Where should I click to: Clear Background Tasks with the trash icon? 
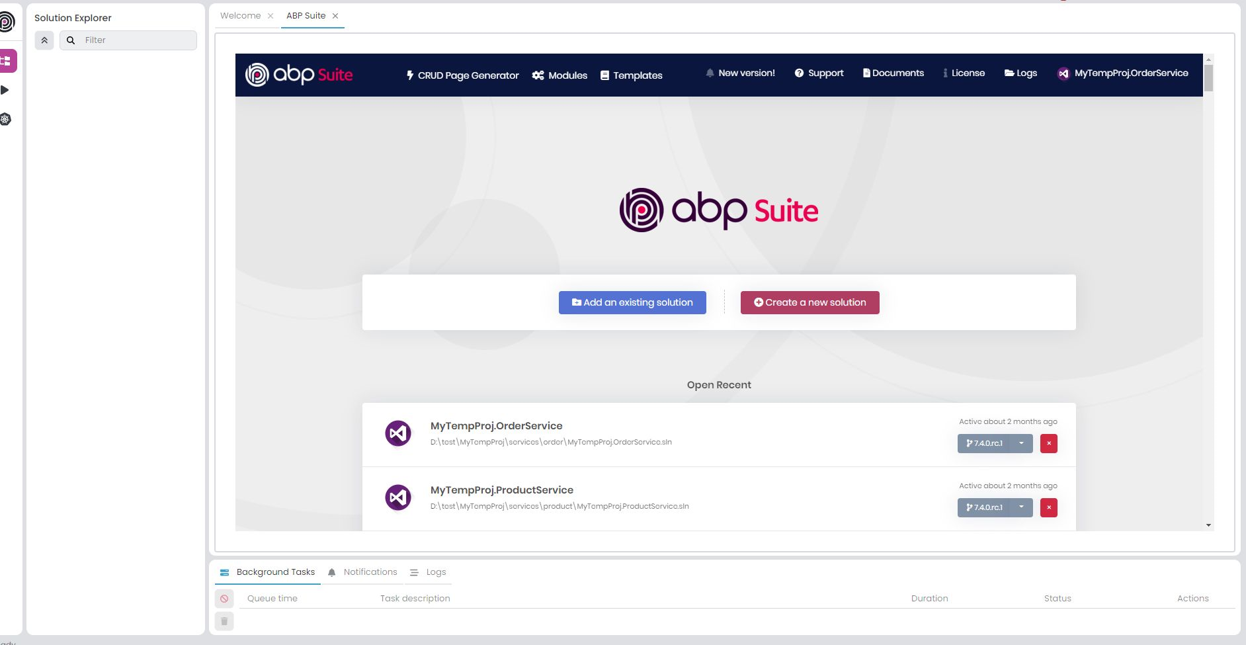[x=224, y=621]
